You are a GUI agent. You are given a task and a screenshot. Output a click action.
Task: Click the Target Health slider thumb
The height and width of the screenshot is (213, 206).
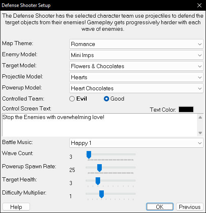click(98, 181)
